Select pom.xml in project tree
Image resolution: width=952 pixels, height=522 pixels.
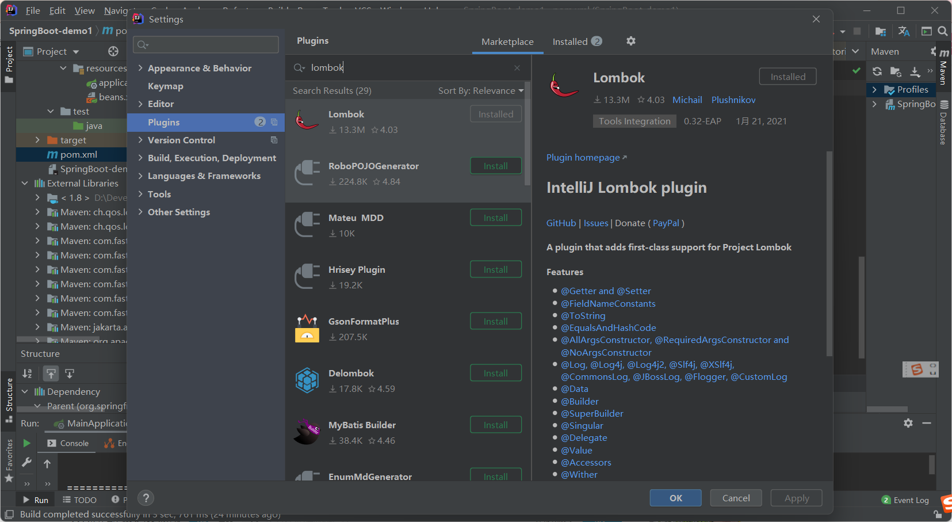72,154
